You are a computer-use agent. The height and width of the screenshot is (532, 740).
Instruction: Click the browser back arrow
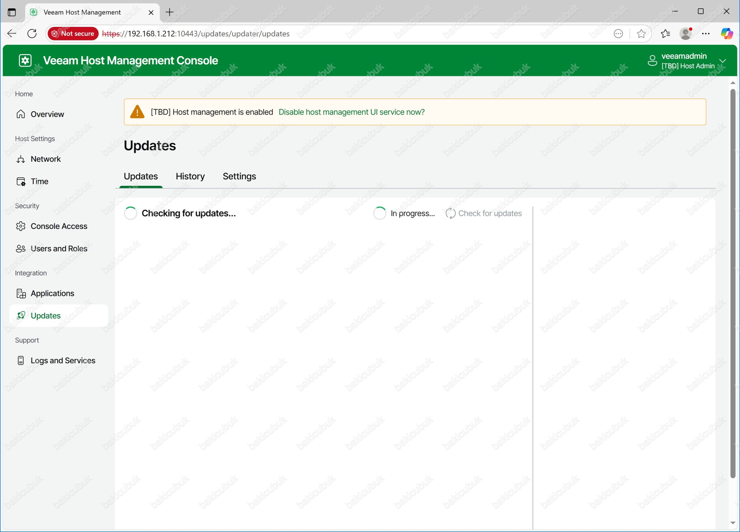coord(12,33)
